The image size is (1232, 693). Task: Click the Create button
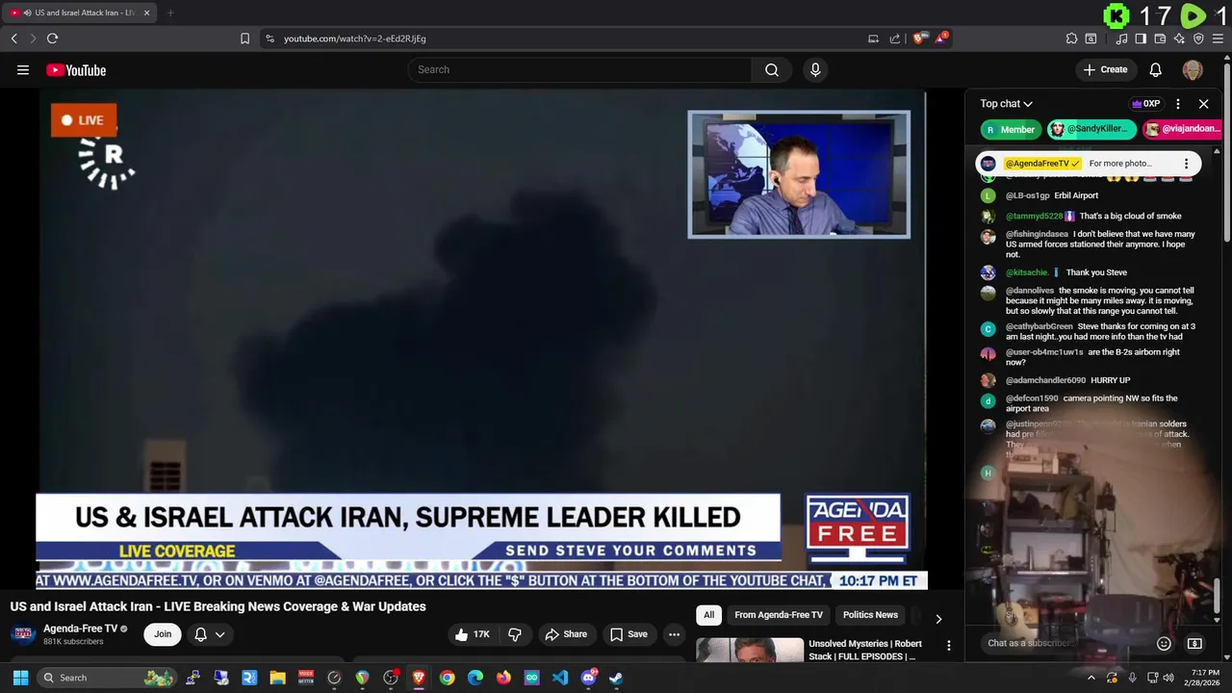pos(1105,69)
